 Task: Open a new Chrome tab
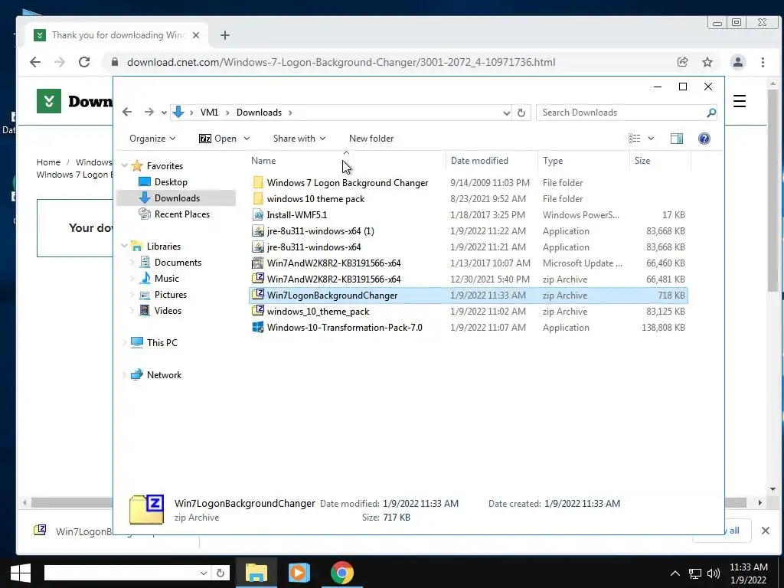(x=225, y=35)
